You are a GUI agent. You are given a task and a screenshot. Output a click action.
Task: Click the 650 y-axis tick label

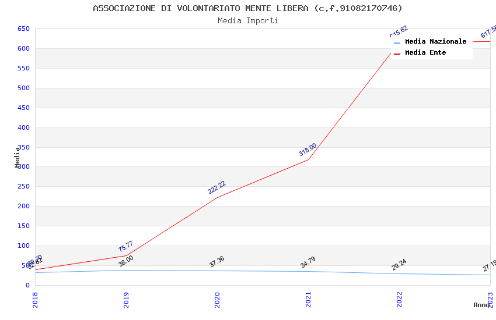coord(23,29)
